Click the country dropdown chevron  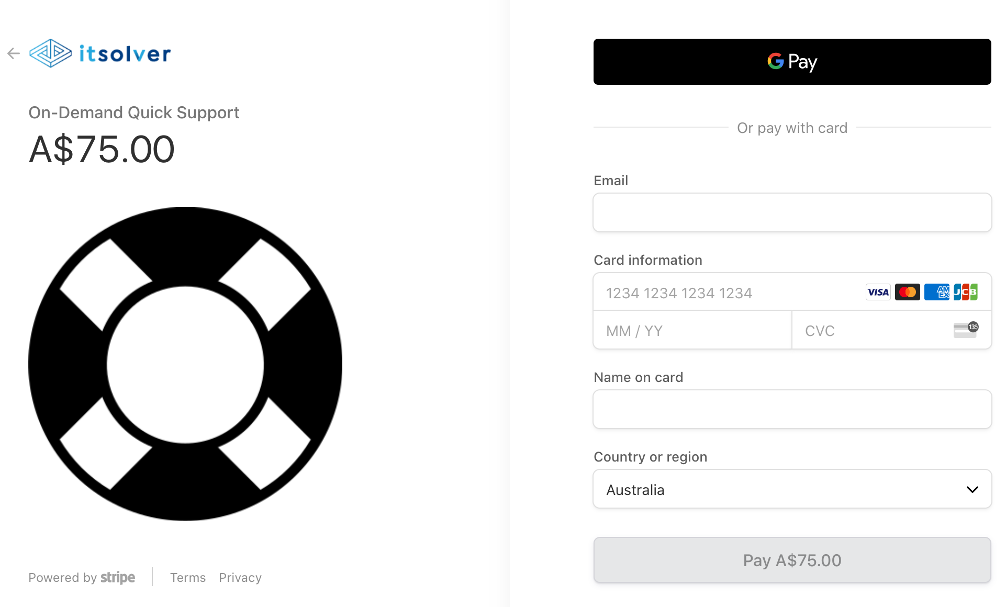973,489
